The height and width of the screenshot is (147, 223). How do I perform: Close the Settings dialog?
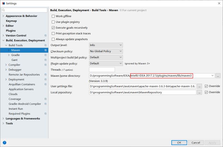pyautogui.click(x=219, y=3)
